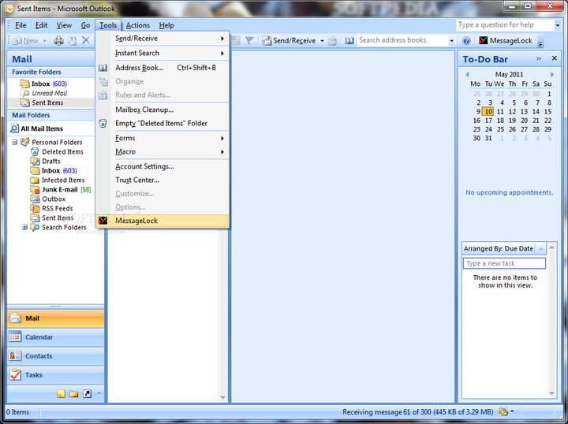The width and height of the screenshot is (568, 424).
Task: Open the dropdown arrow next to New
Action: (x=44, y=40)
